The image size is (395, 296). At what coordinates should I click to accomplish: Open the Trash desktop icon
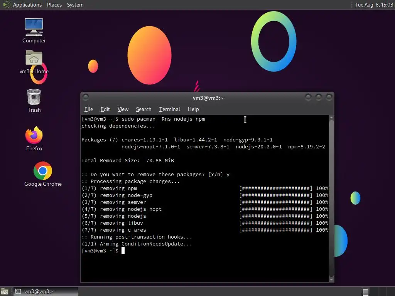point(34,101)
